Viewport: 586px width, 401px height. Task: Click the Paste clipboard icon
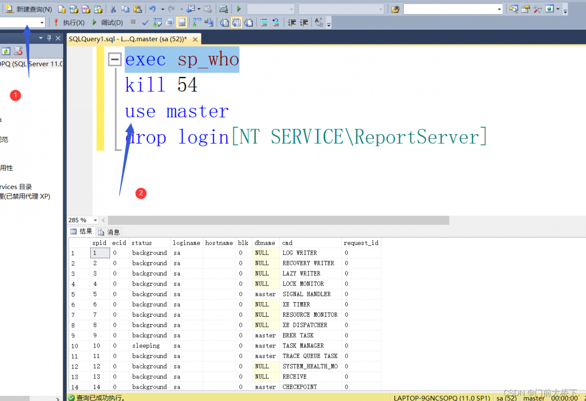(137, 9)
